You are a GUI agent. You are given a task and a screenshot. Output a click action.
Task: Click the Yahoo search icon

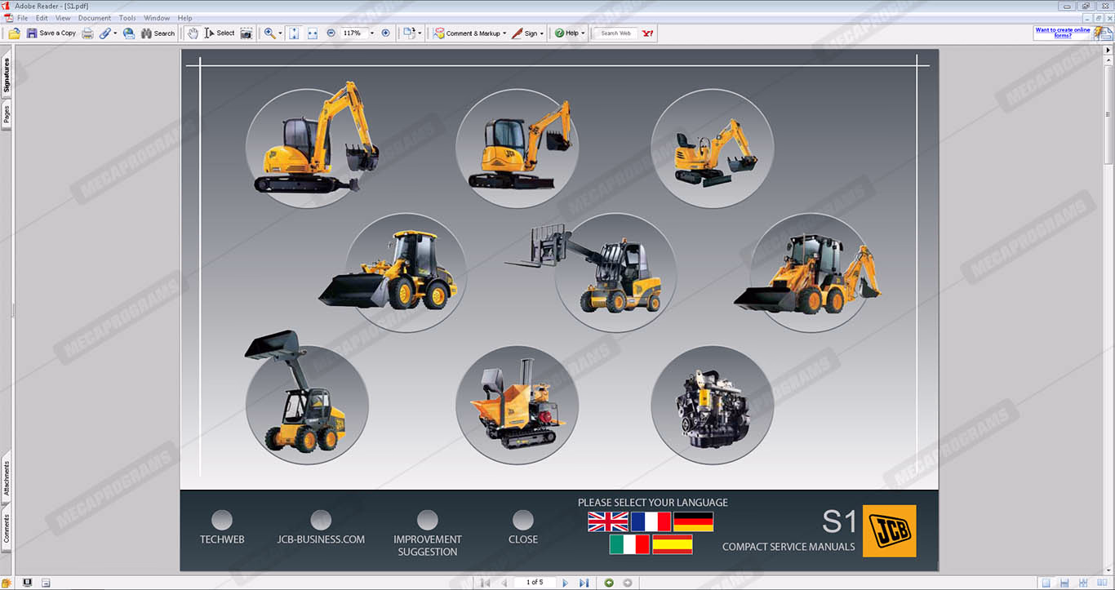pyautogui.click(x=648, y=33)
